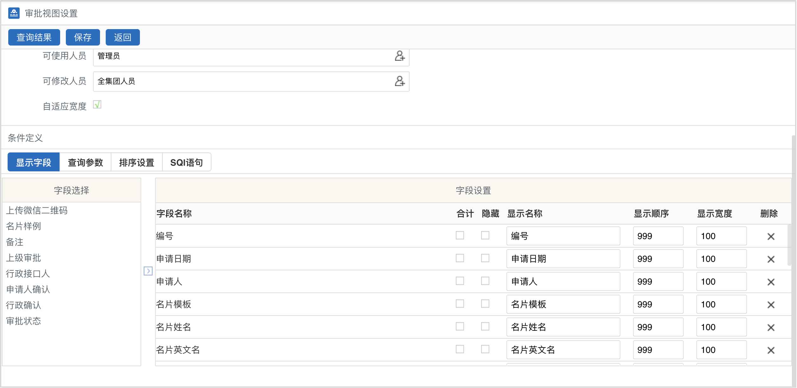Screen dimensions: 797x388
Task: Delete the 名片姓名 field row
Action: point(771,327)
